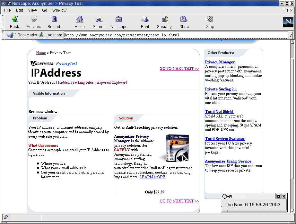Click the 'Only $29.99' price text

click(x=155, y=192)
